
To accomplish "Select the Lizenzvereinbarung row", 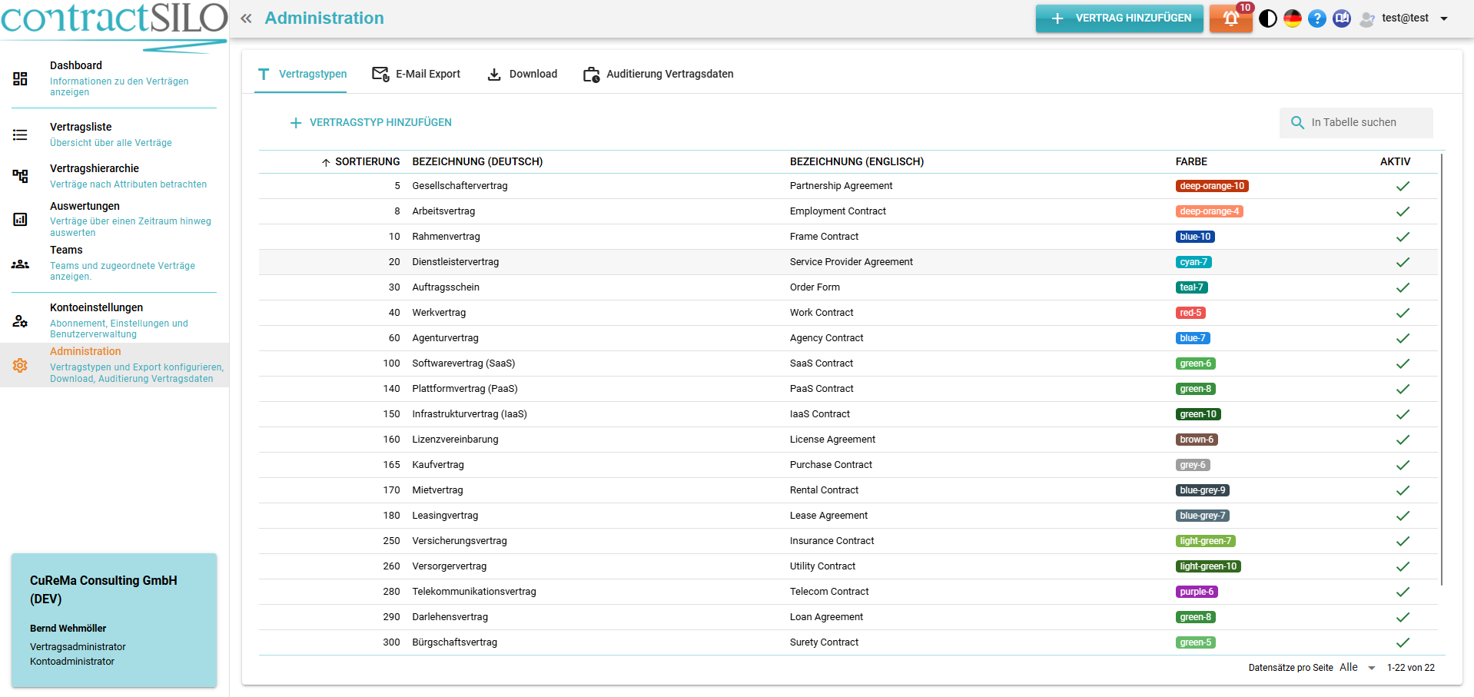I will tap(848, 440).
